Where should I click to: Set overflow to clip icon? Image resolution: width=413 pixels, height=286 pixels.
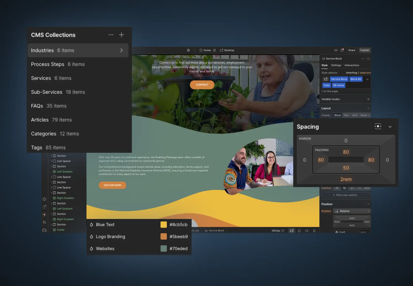click(x=352, y=188)
